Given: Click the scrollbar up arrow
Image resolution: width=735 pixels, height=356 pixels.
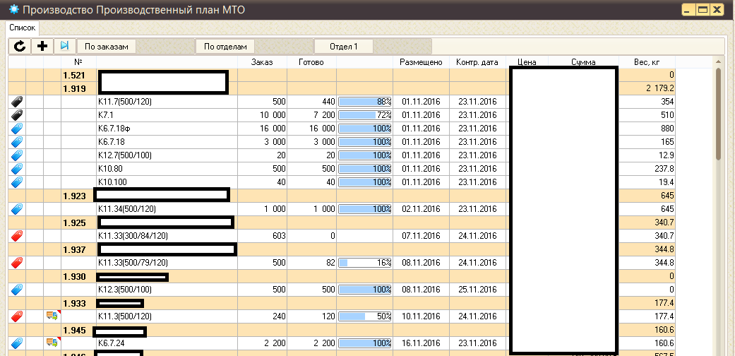Looking at the screenshot, I should pyautogui.click(x=719, y=62).
